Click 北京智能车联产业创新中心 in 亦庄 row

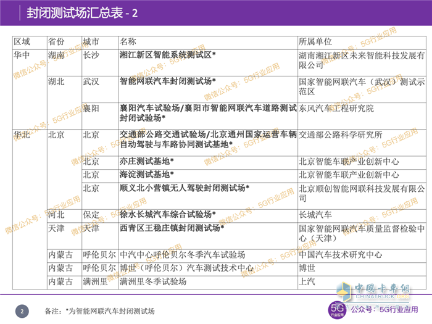tap(362, 163)
